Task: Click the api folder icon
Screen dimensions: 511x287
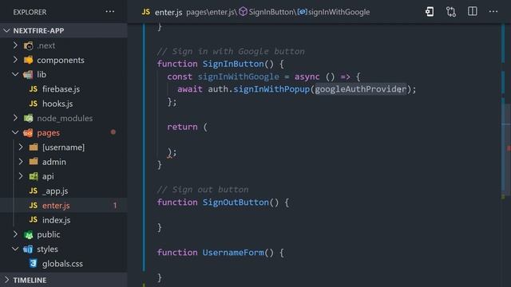Action: (x=34, y=176)
